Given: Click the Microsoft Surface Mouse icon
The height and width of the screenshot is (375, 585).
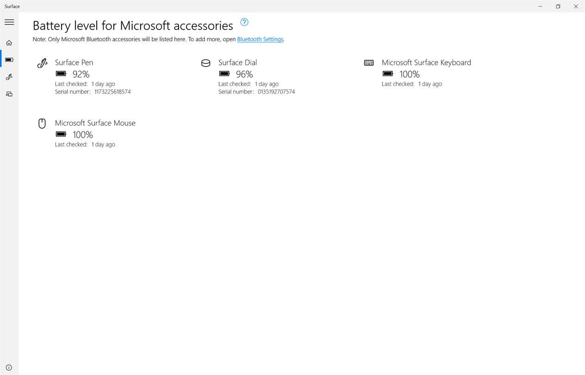Looking at the screenshot, I should tap(42, 124).
